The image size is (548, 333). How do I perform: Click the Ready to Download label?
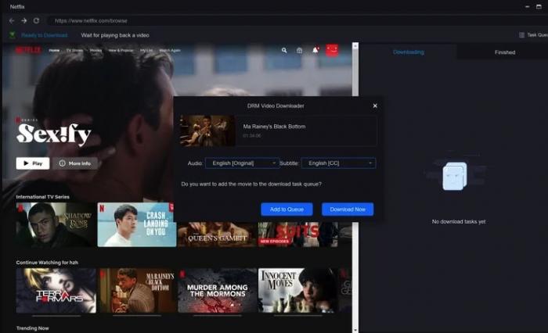coord(45,35)
